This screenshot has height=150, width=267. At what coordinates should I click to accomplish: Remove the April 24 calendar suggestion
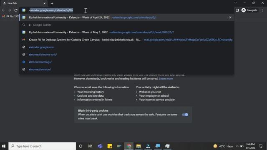click(x=230, y=17)
